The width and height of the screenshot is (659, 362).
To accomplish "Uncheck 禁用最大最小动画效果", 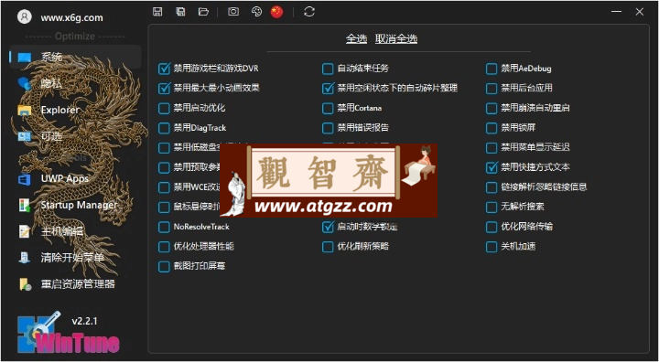I will (164, 88).
